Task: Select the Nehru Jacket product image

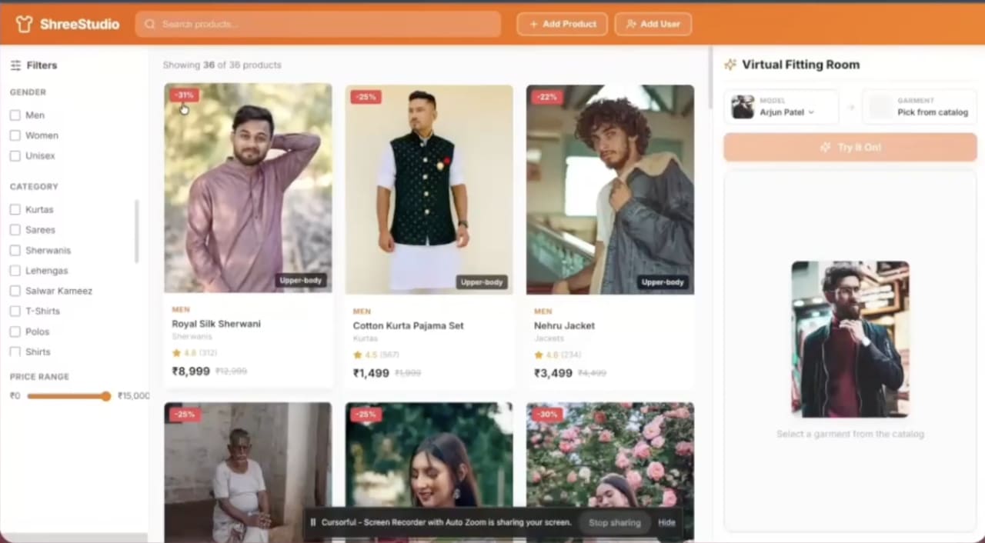Action: point(610,189)
